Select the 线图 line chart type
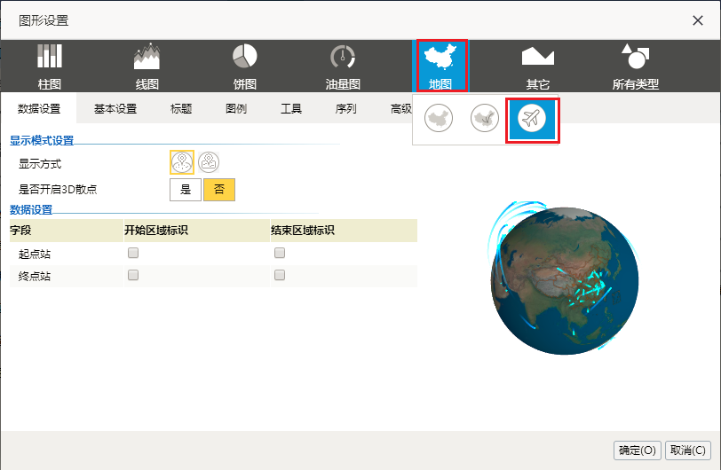 click(x=147, y=67)
